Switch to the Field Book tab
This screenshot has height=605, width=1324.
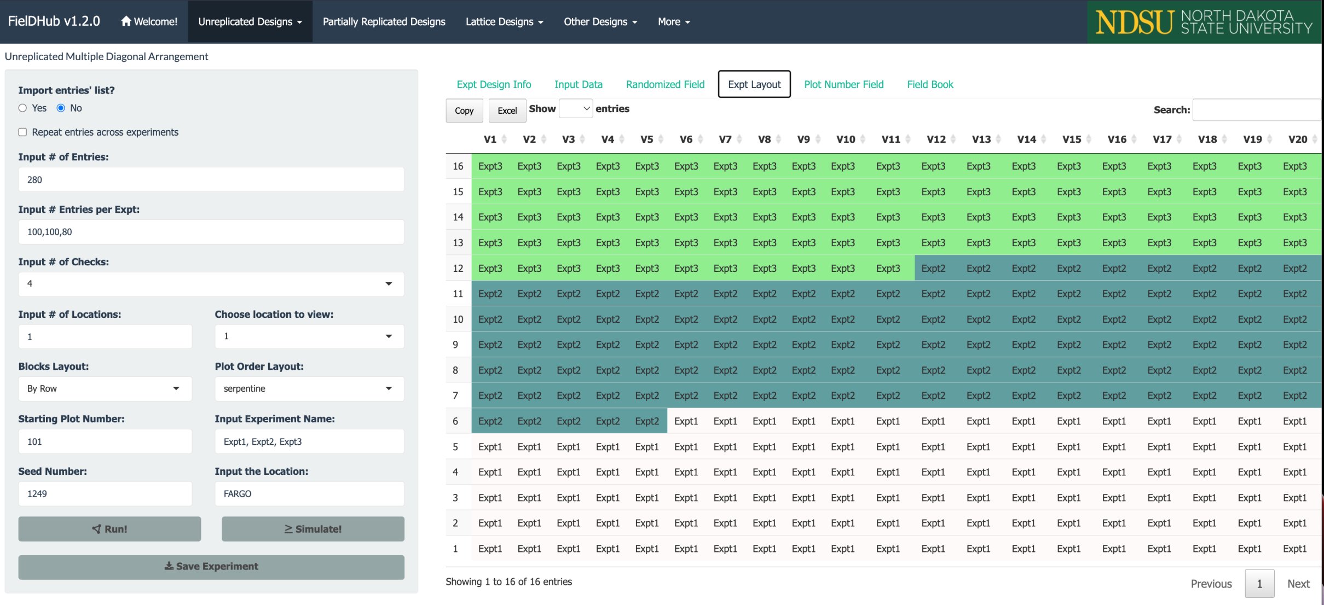pos(929,84)
